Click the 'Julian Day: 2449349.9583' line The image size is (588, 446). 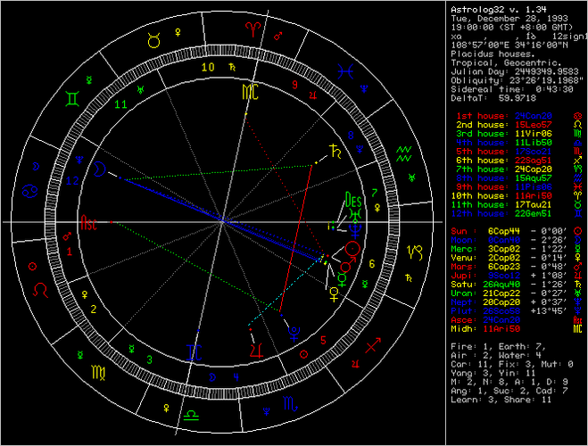click(515, 71)
